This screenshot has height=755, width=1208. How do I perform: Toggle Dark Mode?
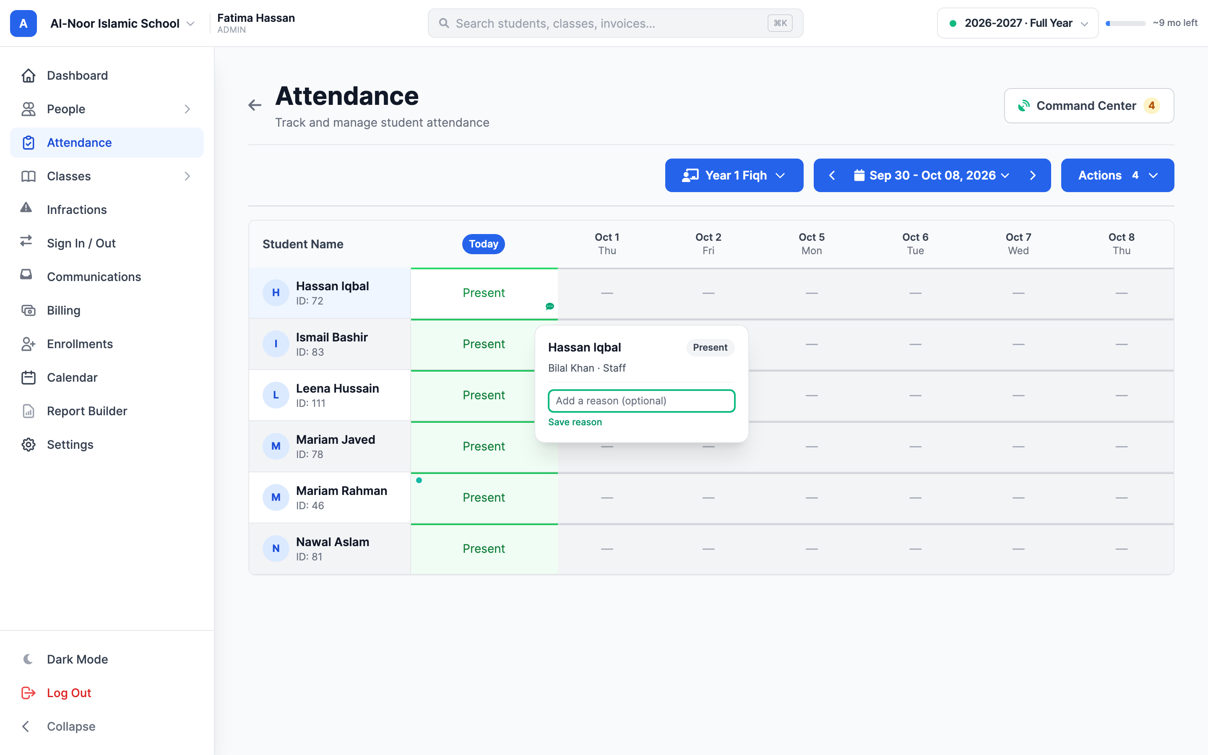(x=107, y=659)
